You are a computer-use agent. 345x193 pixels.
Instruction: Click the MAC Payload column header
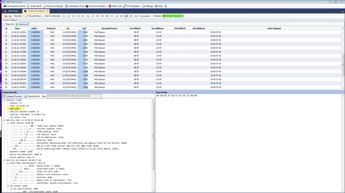274,28
